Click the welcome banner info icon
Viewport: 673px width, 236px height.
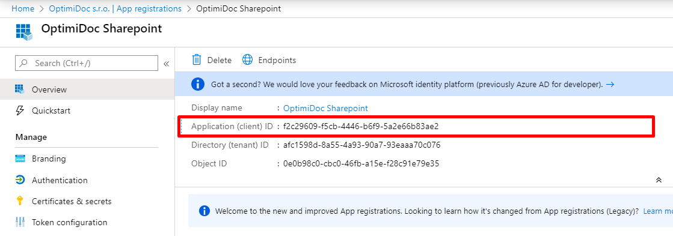[204, 211]
